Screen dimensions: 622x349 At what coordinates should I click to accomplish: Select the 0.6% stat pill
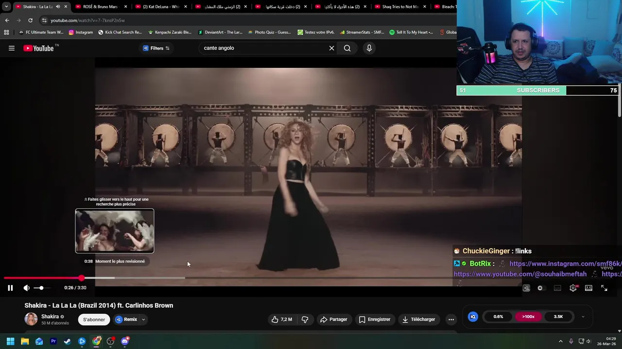pyautogui.click(x=498, y=317)
